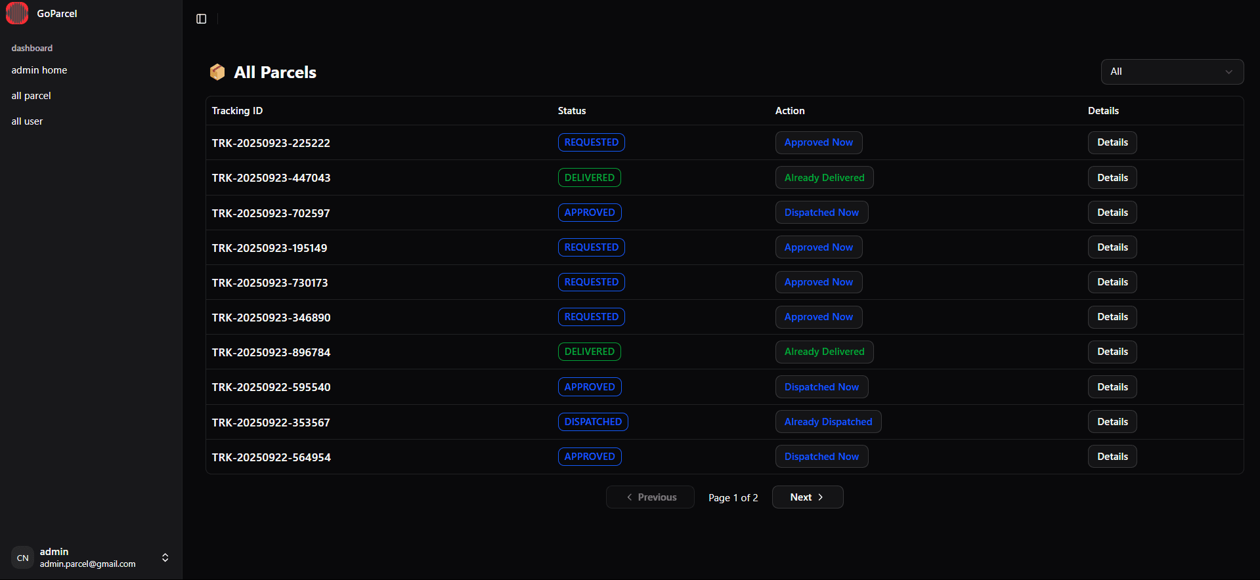This screenshot has width=1260, height=580.
Task: Open details of parcel TRK-20250922-564954
Action: (1112, 457)
